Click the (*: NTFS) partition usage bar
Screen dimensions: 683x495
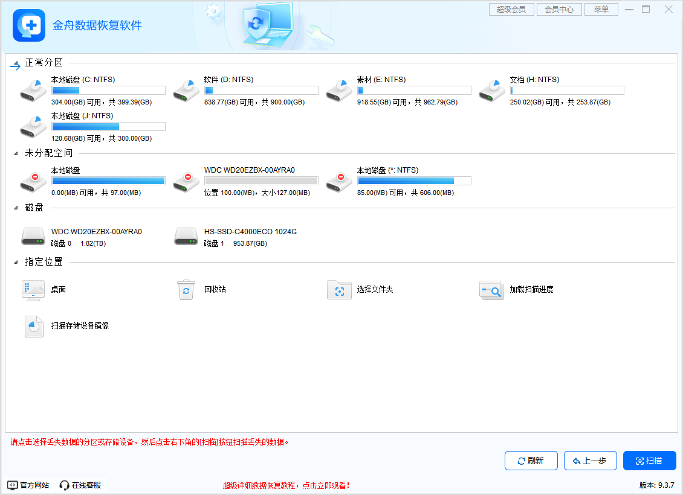pyautogui.click(x=414, y=181)
